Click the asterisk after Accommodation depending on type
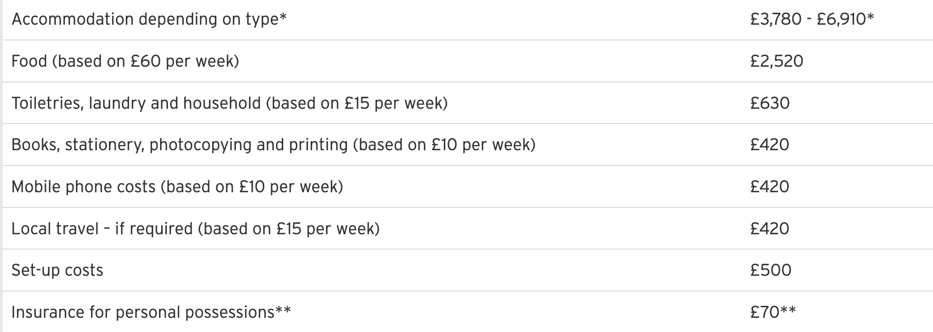 [283, 17]
